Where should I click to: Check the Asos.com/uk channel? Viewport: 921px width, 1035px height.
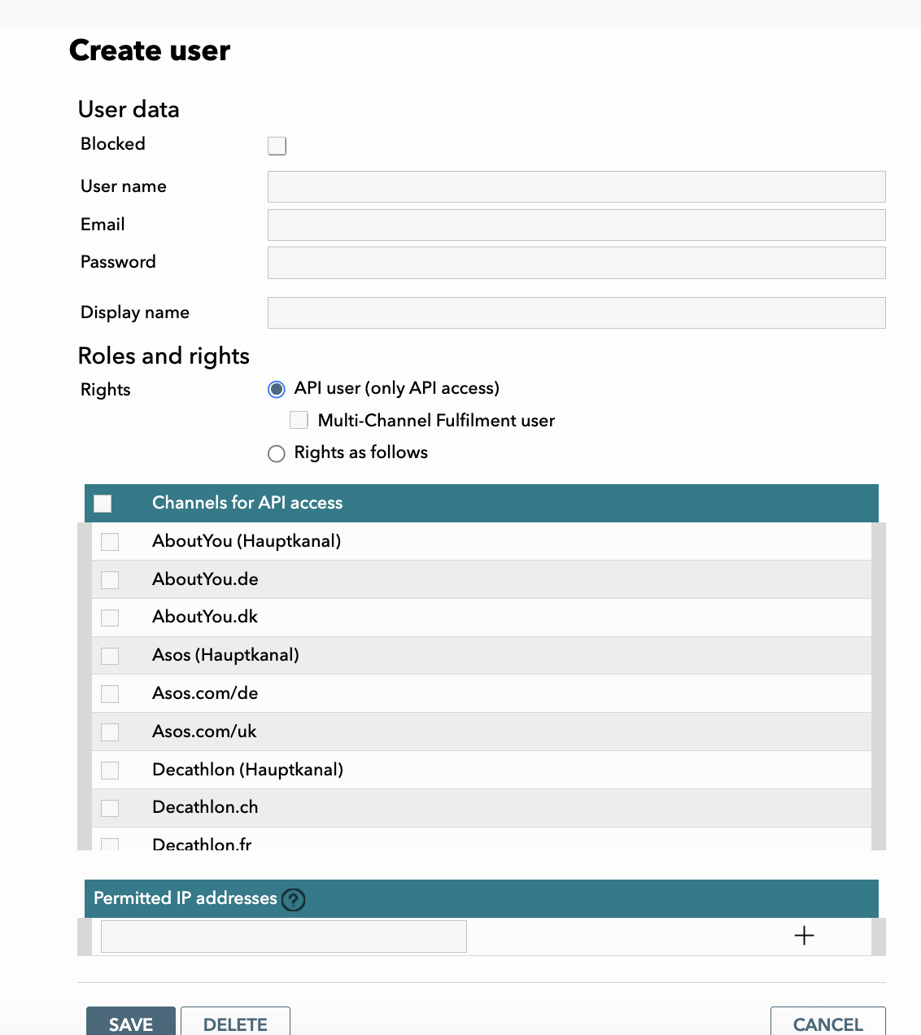(110, 732)
